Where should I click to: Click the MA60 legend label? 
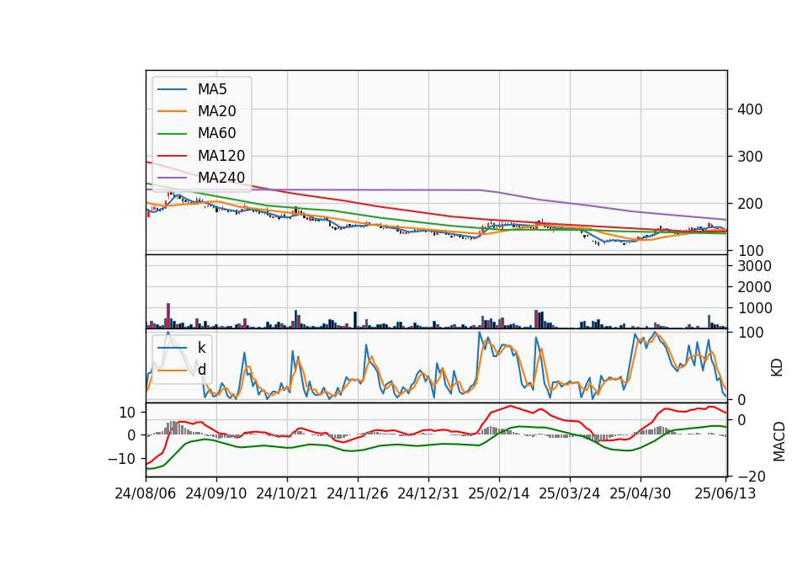pyautogui.click(x=216, y=134)
